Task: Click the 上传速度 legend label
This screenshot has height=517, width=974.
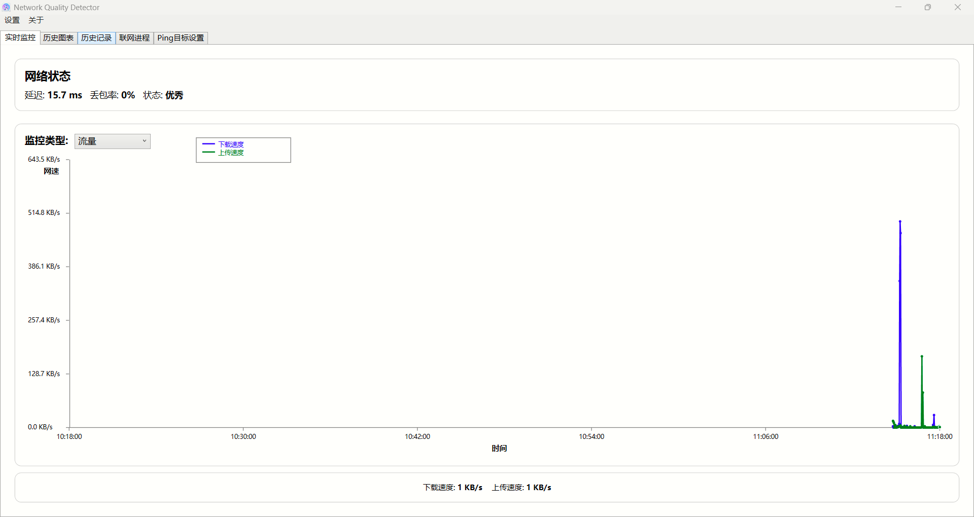Action: pos(231,153)
